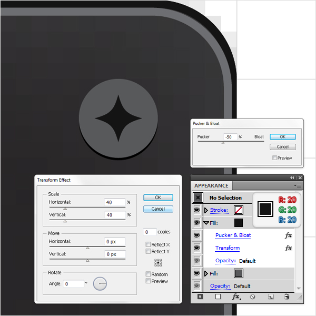This screenshot has height=316, width=316.
Task: Click OK in Transform Effect dialog
Action: pos(158,197)
